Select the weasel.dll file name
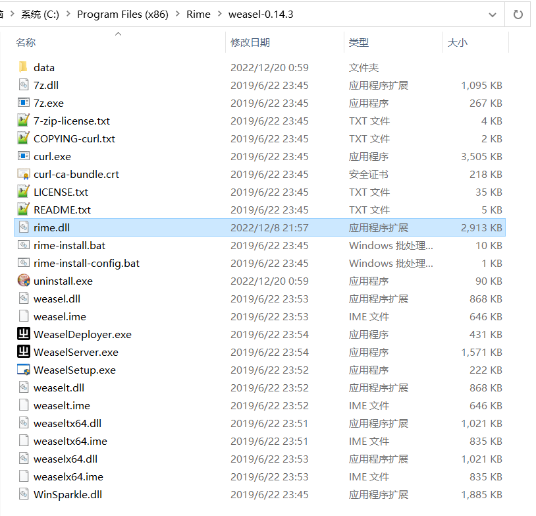This screenshot has width=536, height=516. tap(57, 299)
